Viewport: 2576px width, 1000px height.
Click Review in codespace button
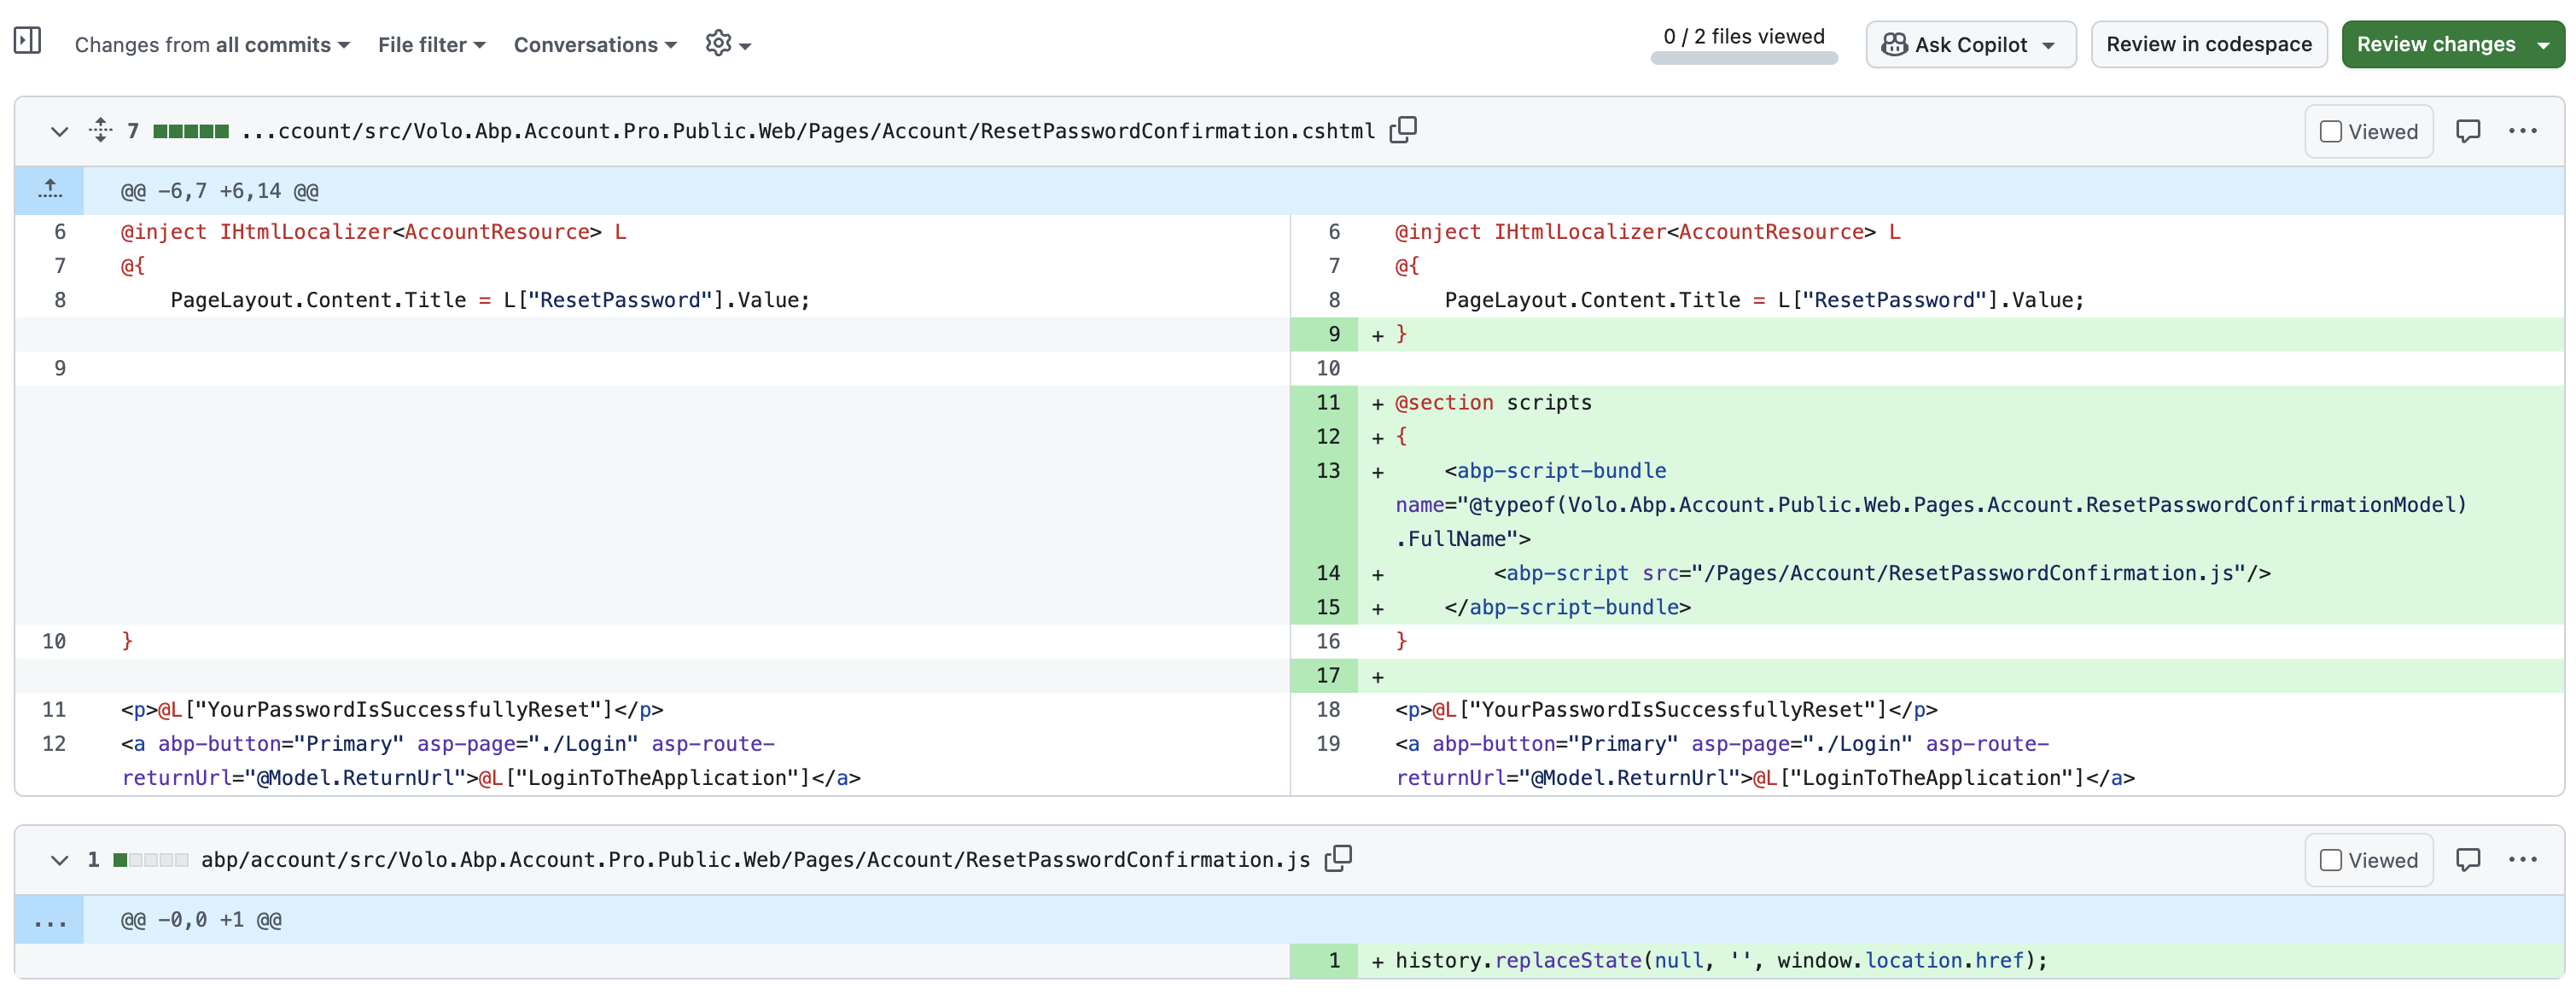pos(2208,44)
